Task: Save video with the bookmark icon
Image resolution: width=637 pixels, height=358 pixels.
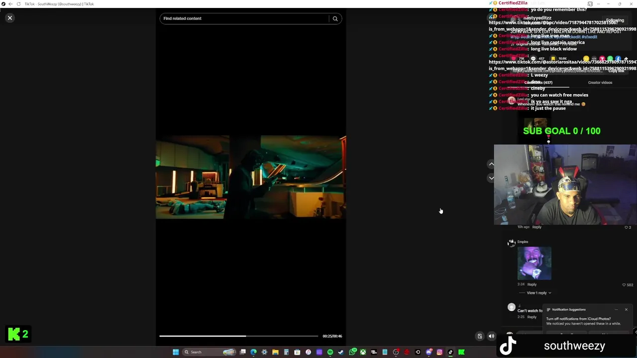Action: pyautogui.click(x=553, y=58)
